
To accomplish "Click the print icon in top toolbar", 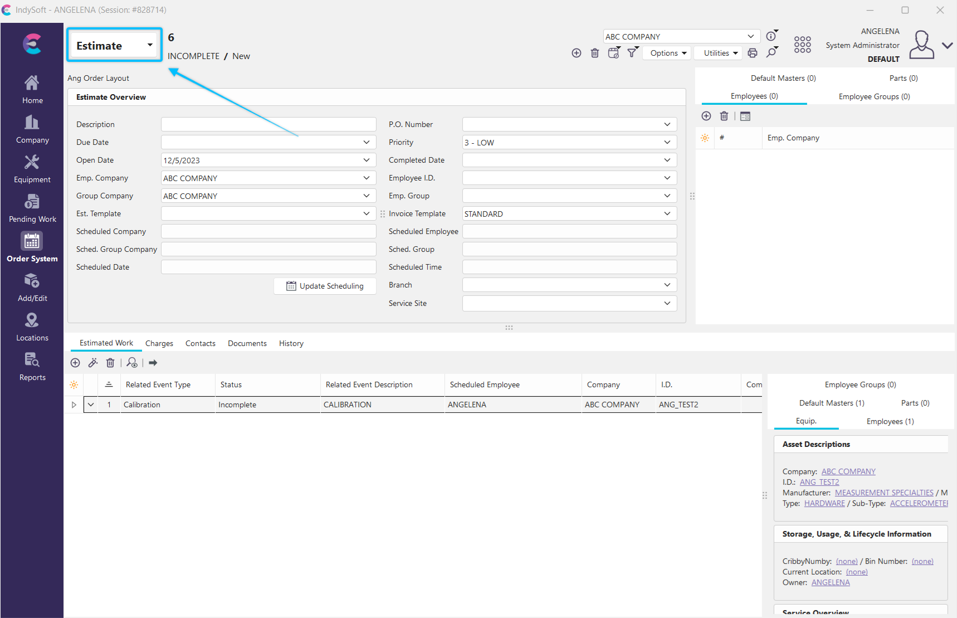I will pyautogui.click(x=753, y=53).
